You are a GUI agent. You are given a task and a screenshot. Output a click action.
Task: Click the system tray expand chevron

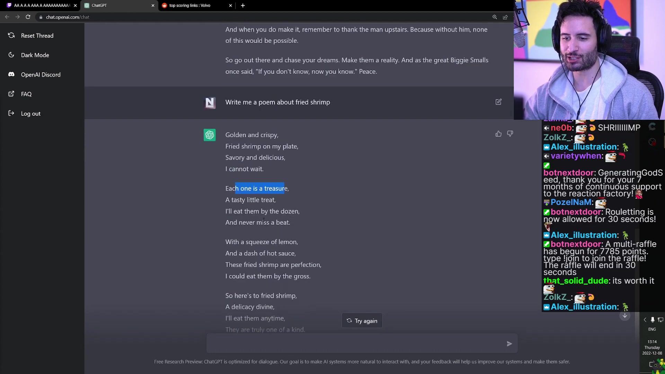tap(645, 320)
